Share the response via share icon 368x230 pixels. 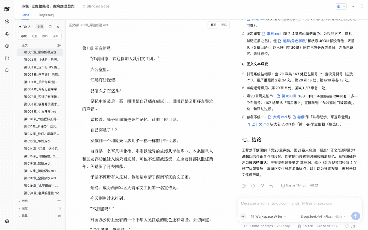click(272, 186)
